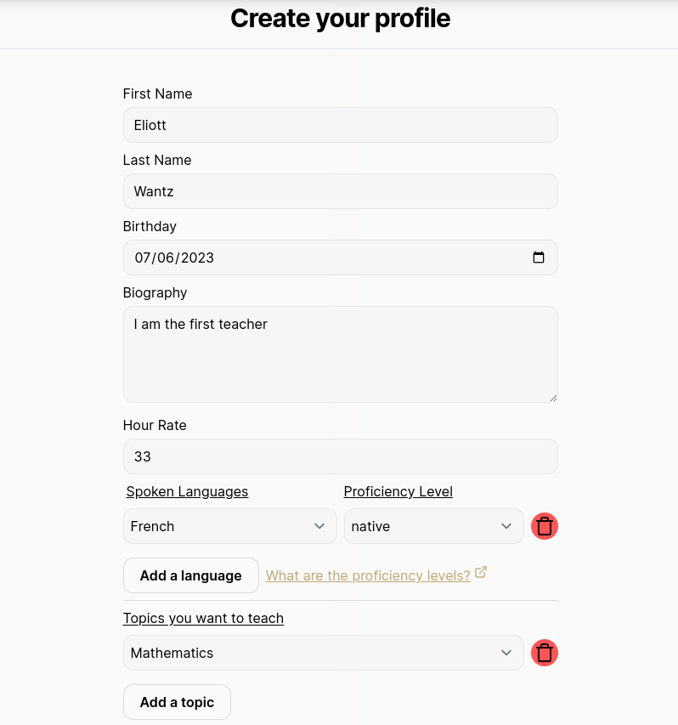The height and width of the screenshot is (725, 678).
Task: Delete the Mathematics topic using its trash icon
Action: (545, 652)
